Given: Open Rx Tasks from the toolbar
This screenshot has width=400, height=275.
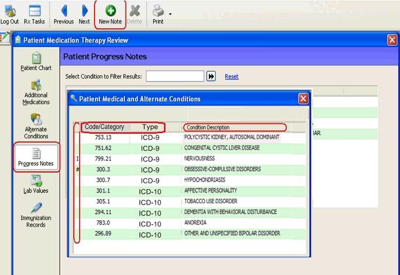Looking at the screenshot, I should [x=35, y=11].
